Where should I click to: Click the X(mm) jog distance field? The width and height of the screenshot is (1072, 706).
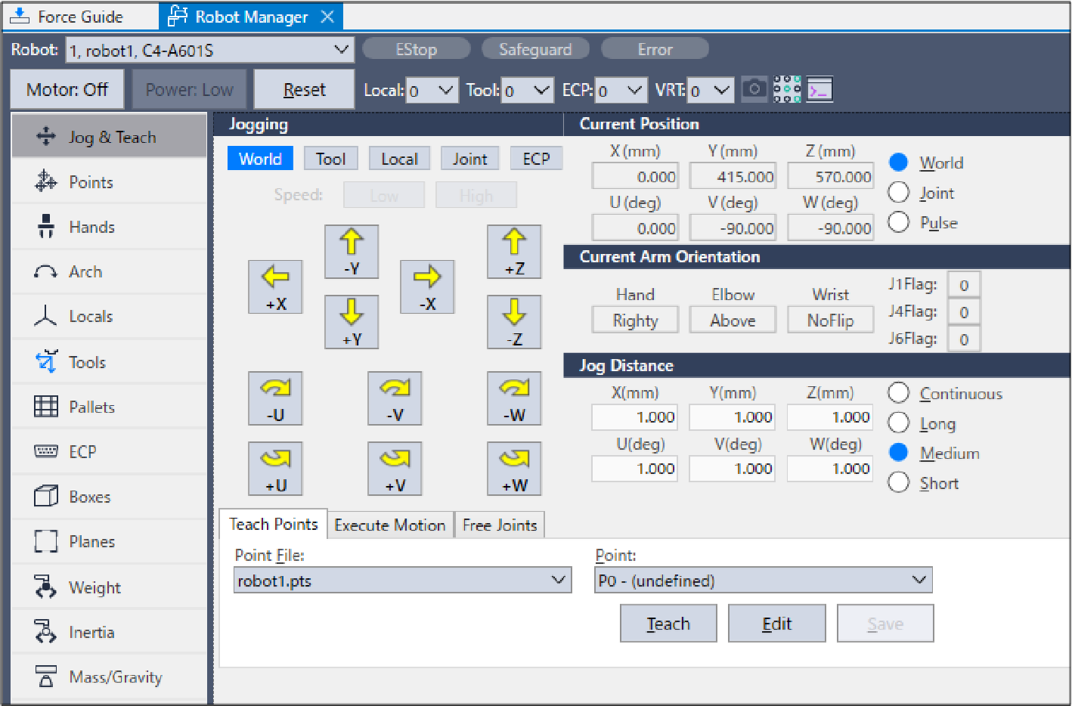(x=634, y=417)
